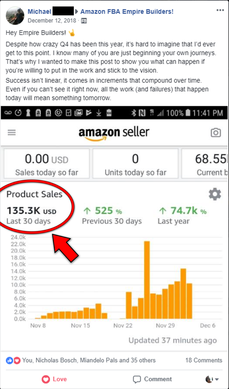Select the Units today so far card
Viewport: 229px width, 389px height.
click(x=135, y=164)
